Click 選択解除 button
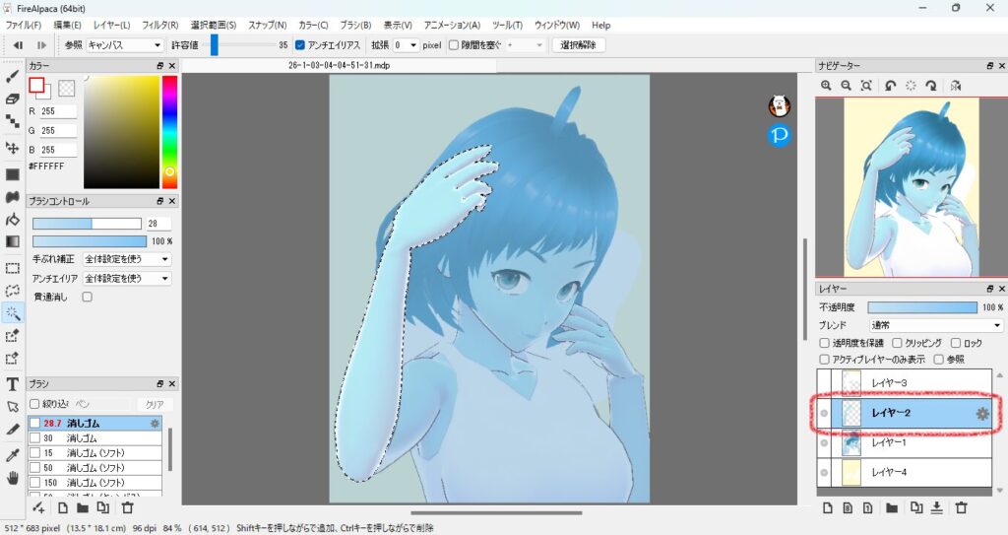1008x535 pixels. pyautogui.click(x=578, y=45)
